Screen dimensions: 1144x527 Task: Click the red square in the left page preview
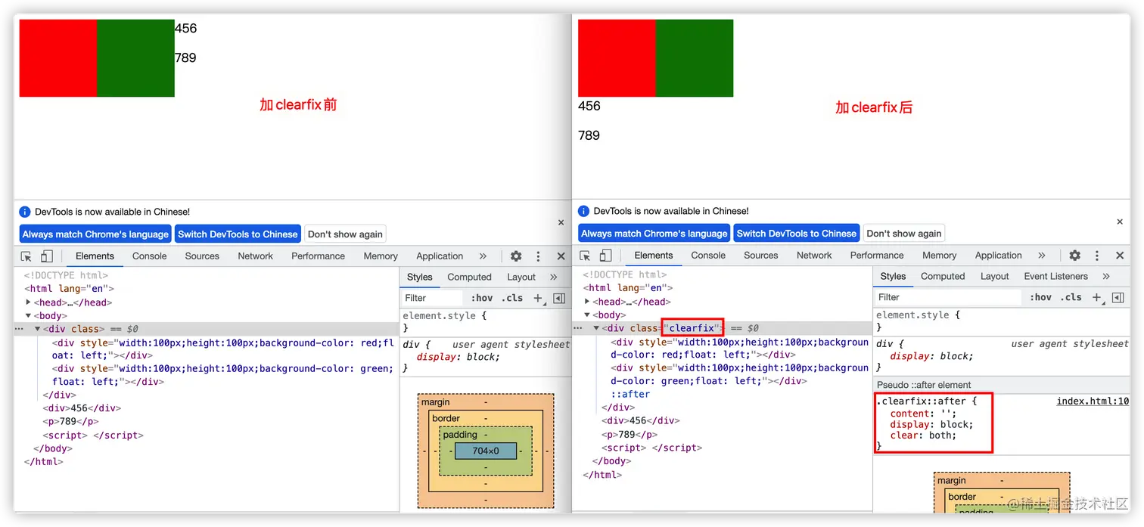[58, 58]
